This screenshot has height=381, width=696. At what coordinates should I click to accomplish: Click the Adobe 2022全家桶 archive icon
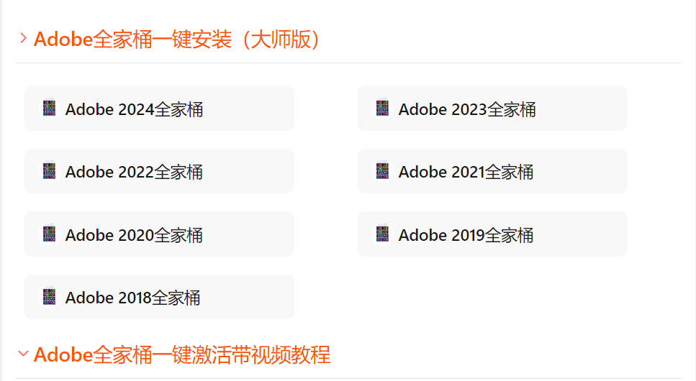pyautogui.click(x=49, y=171)
